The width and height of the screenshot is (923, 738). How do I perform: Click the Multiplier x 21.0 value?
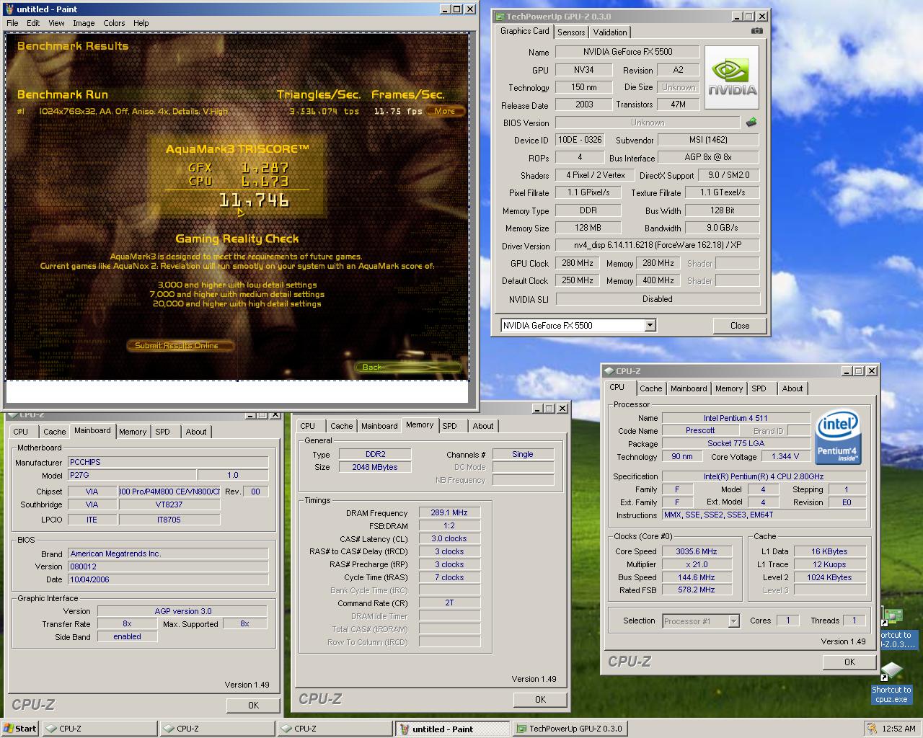(697, 564)
